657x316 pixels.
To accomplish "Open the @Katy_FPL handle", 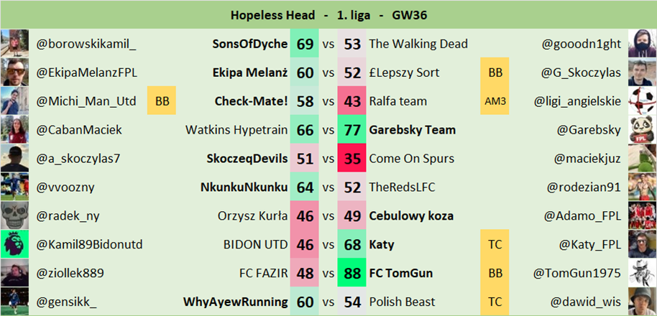I will (590, 244).
